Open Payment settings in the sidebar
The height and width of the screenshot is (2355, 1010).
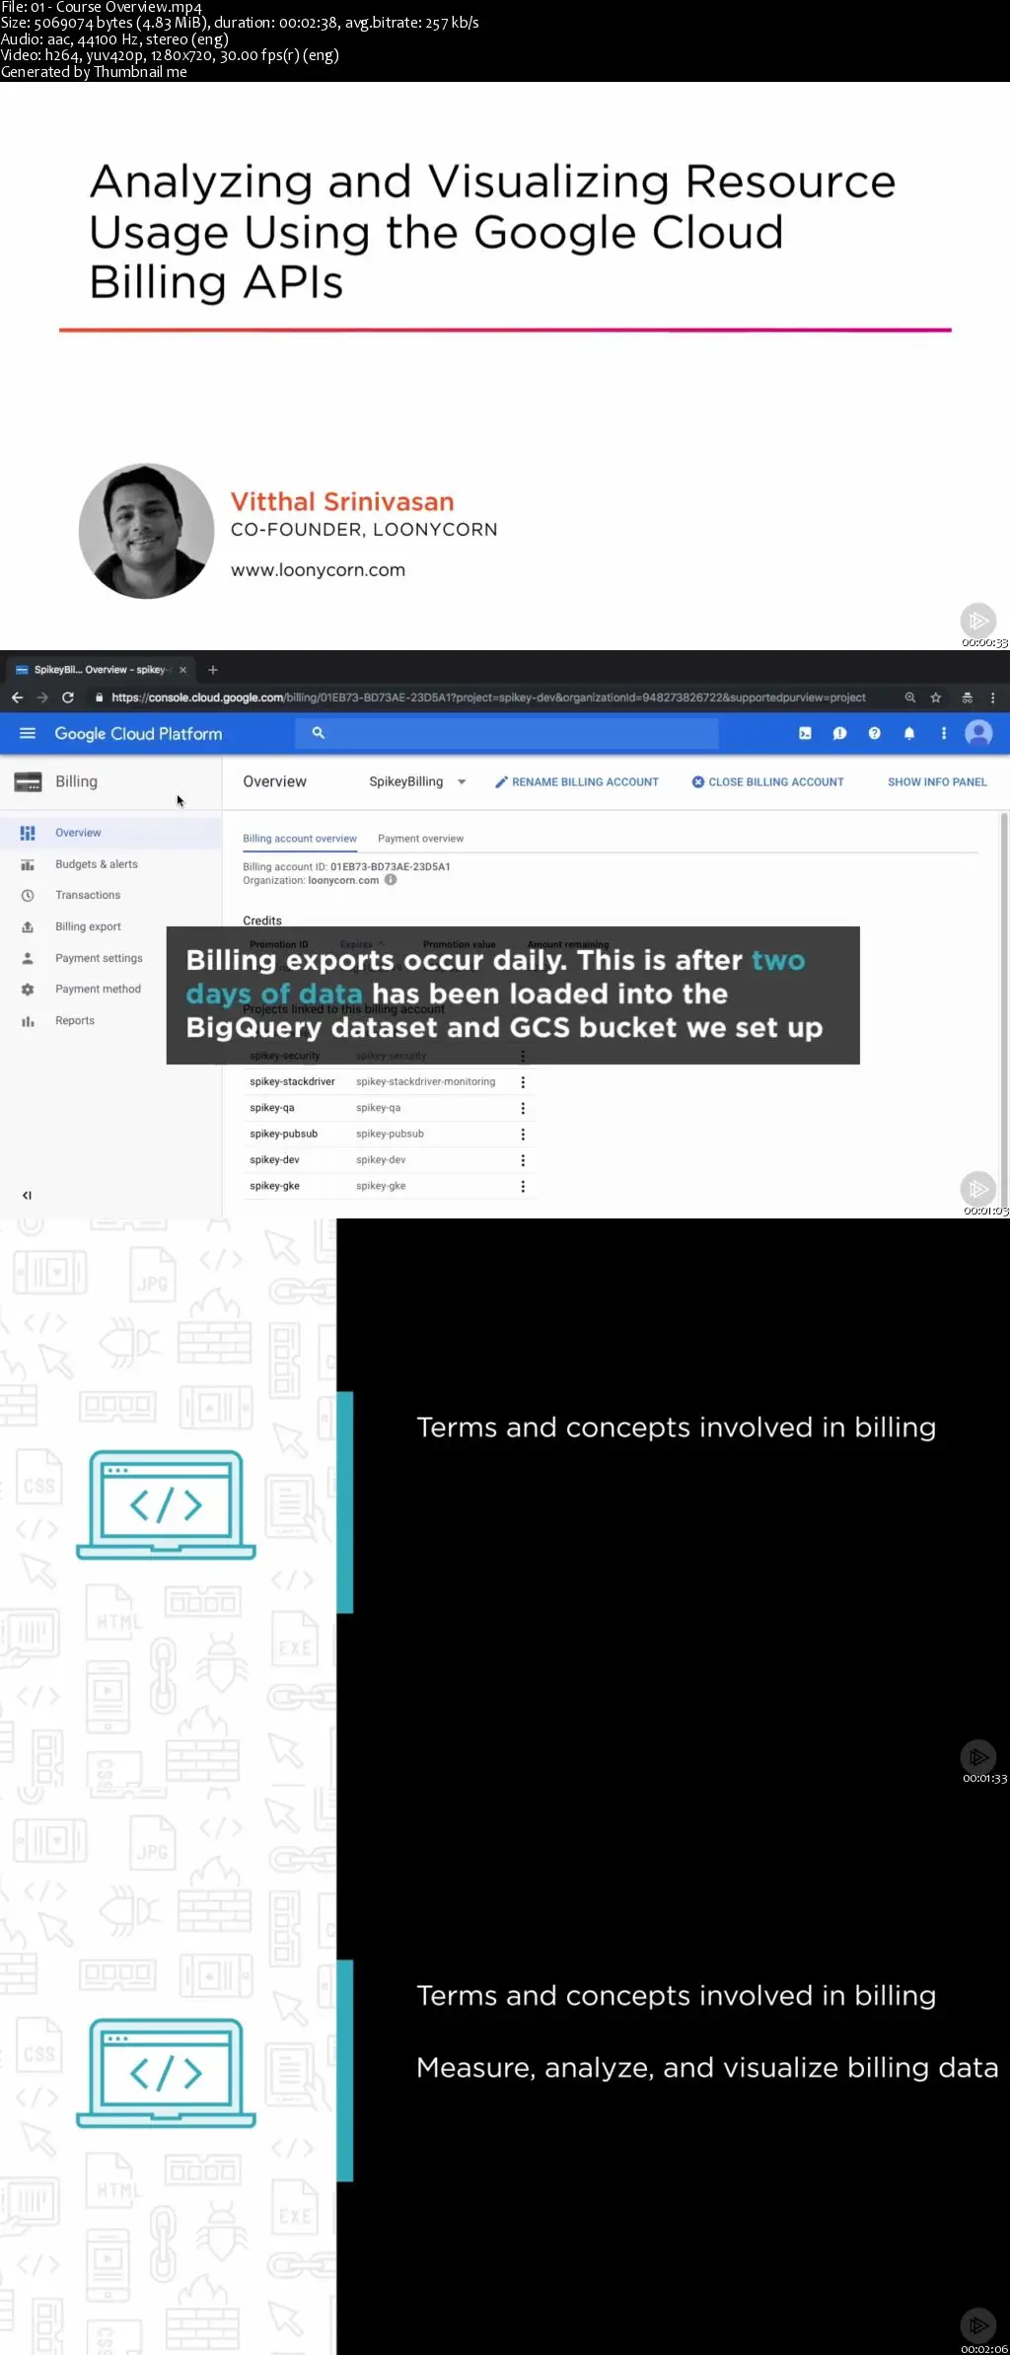point(110,958)
